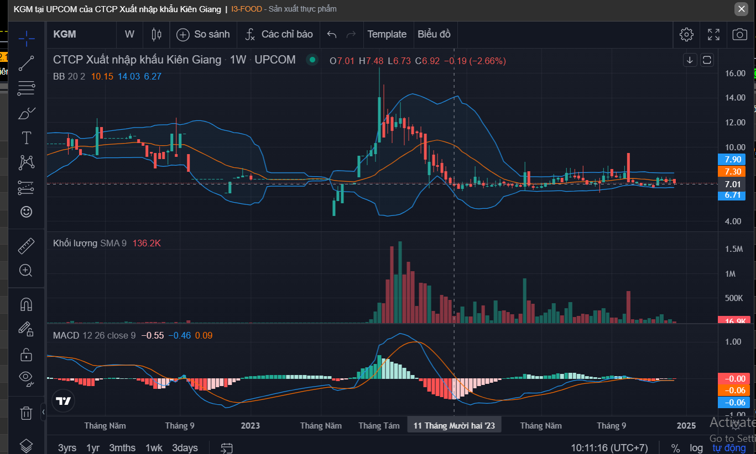Click the 7.30 orange price label
The height and width of the screenshot is (454, 756).
[x=731, y=172]
